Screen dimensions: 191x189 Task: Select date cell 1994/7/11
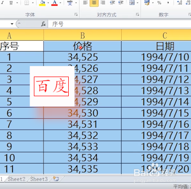(156, 68)
